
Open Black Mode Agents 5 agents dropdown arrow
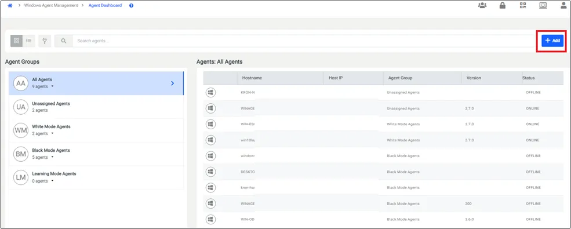click(x=52, y=157)
